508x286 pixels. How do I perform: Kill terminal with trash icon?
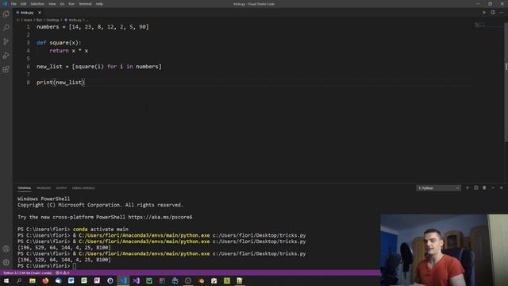(484, 187)
